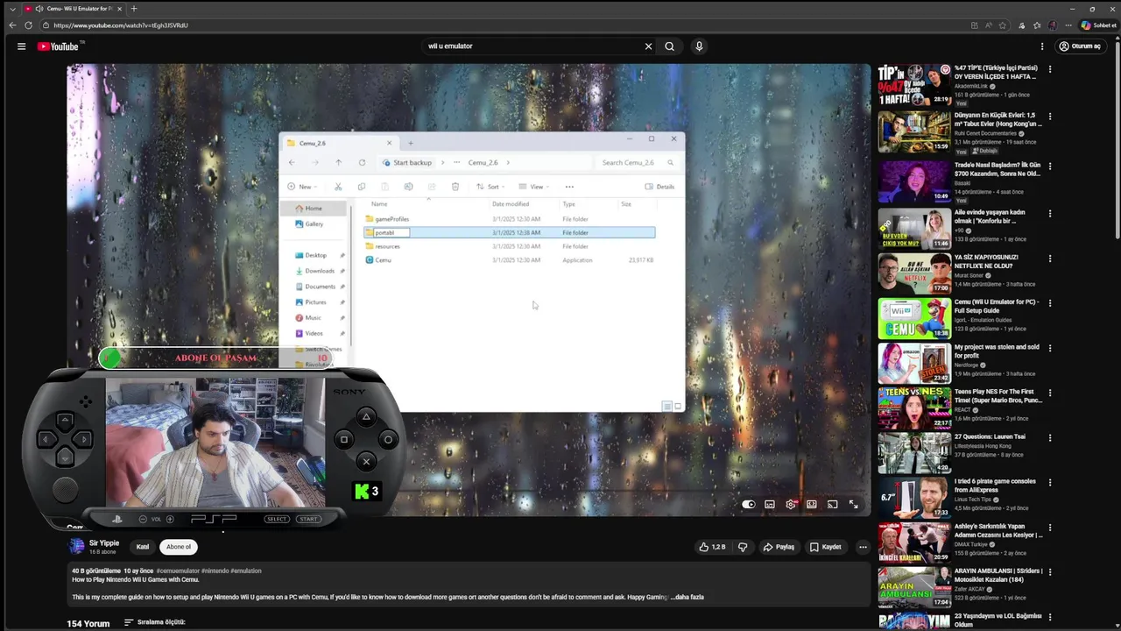
Task: Open the My project was stolen video title
Action: 997,351
